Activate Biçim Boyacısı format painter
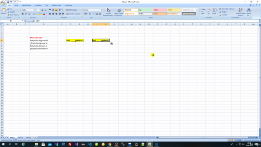 pyautogui.click(x=13, y=15)
